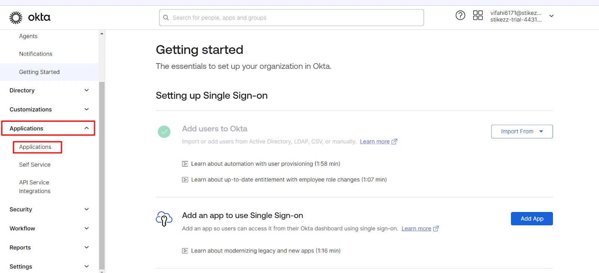Open the Import From dropdown

coord(522,132)
